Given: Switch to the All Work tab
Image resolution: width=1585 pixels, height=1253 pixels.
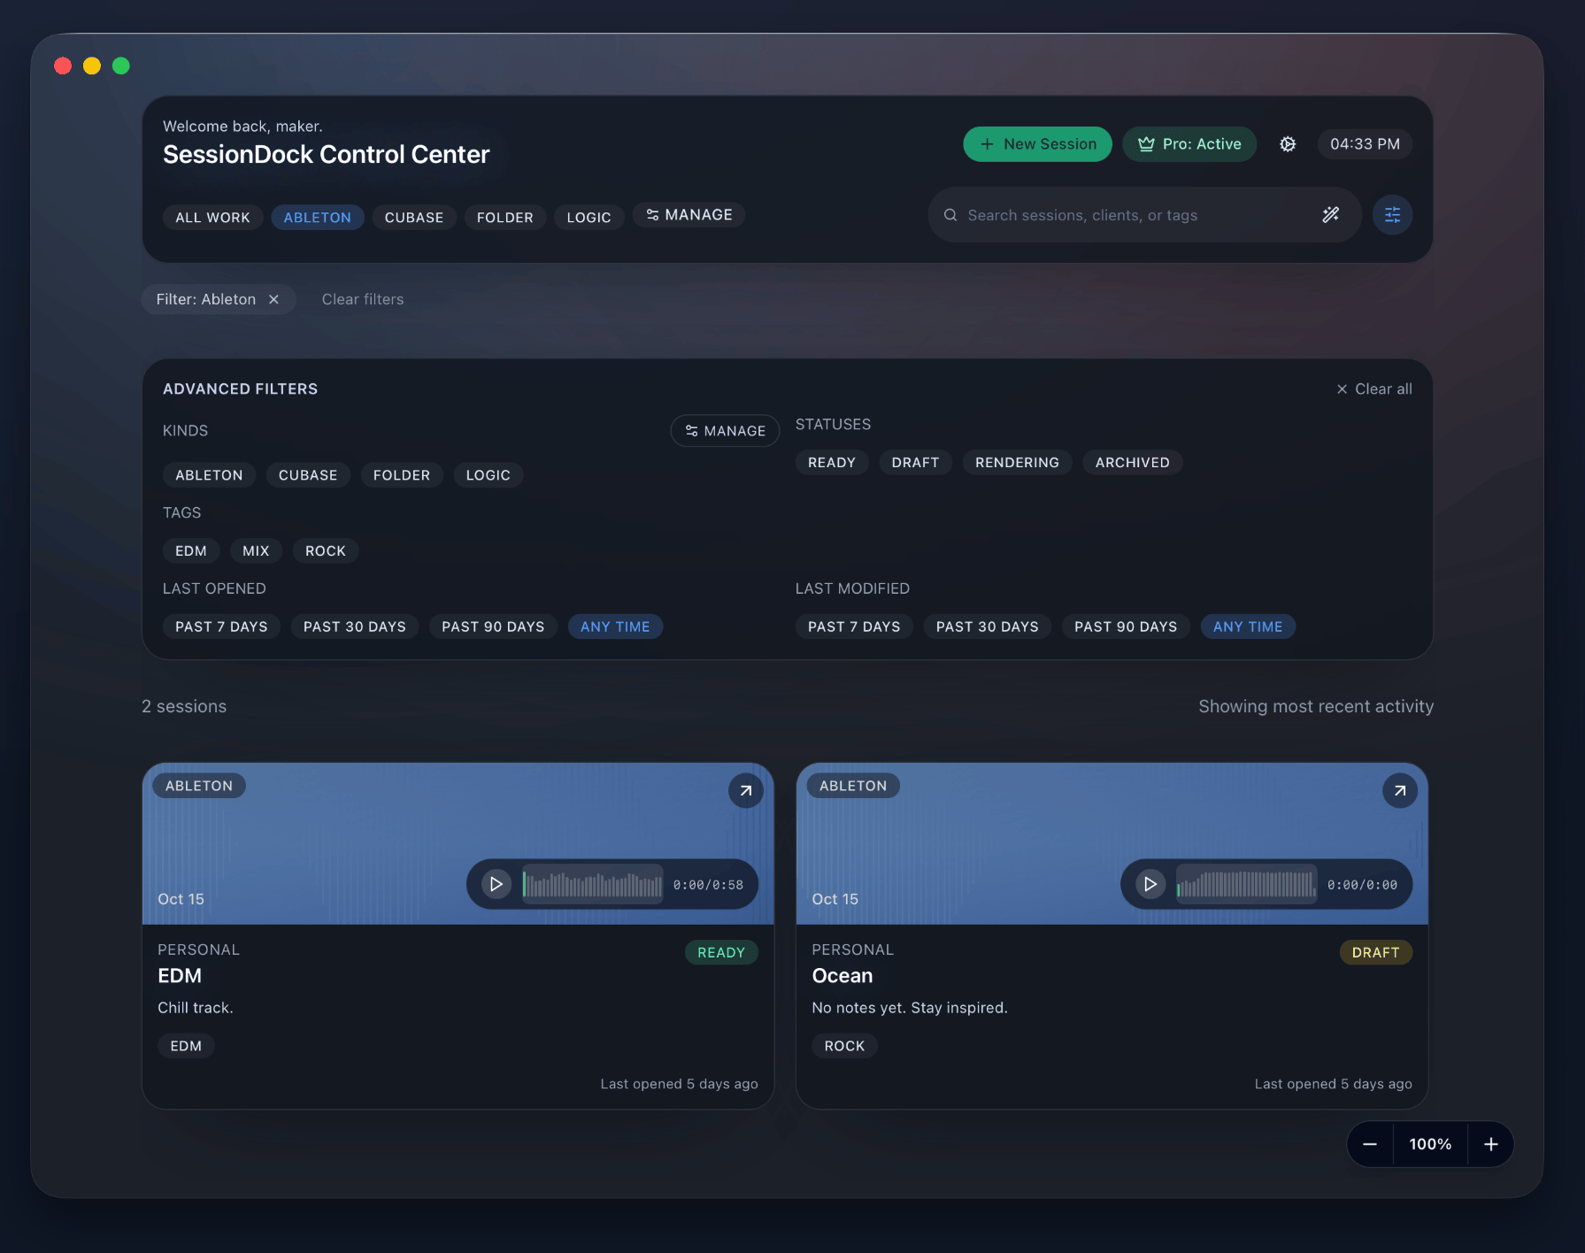Looking at the screenshot, I should pyautogui.click(x=212, y=218).
